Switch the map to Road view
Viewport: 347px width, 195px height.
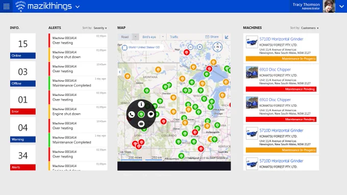pyautogui.click(x=125, y=37)
